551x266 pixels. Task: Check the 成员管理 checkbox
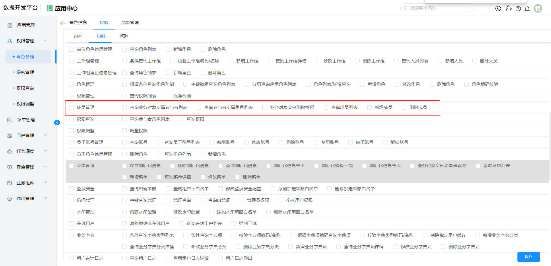(71, 107)
